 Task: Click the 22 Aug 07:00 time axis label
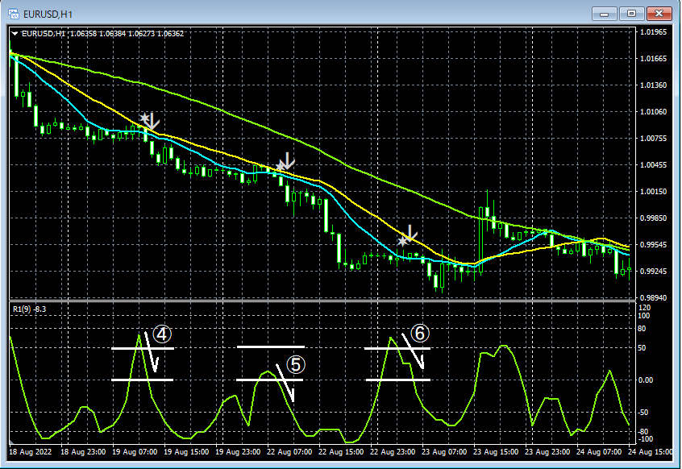[289, 452]
